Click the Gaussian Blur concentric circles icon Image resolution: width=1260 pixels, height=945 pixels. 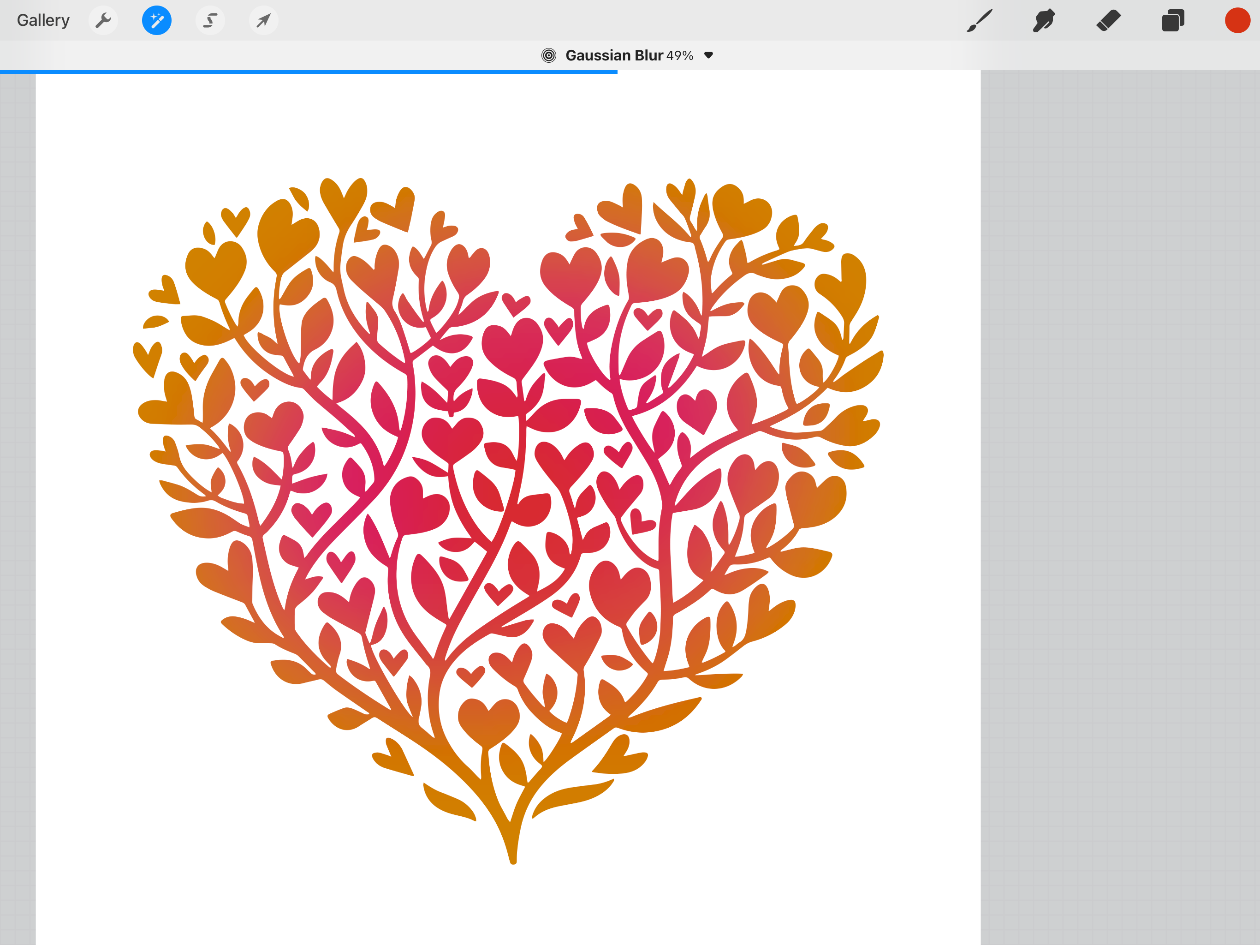coord(548,55)
